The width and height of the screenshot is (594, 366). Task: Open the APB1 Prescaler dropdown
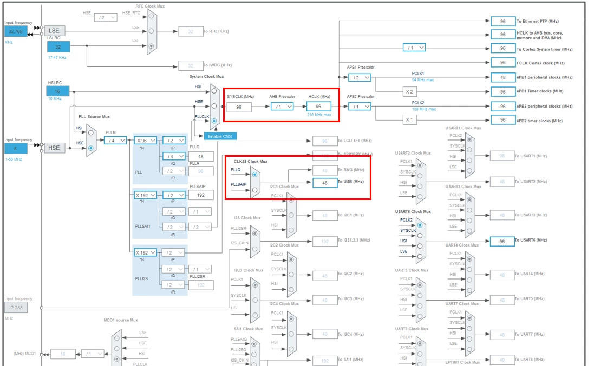point(360,77)
